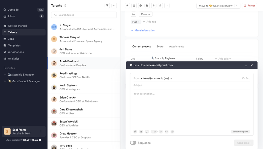Switch to the Score tab

(160, 46)
